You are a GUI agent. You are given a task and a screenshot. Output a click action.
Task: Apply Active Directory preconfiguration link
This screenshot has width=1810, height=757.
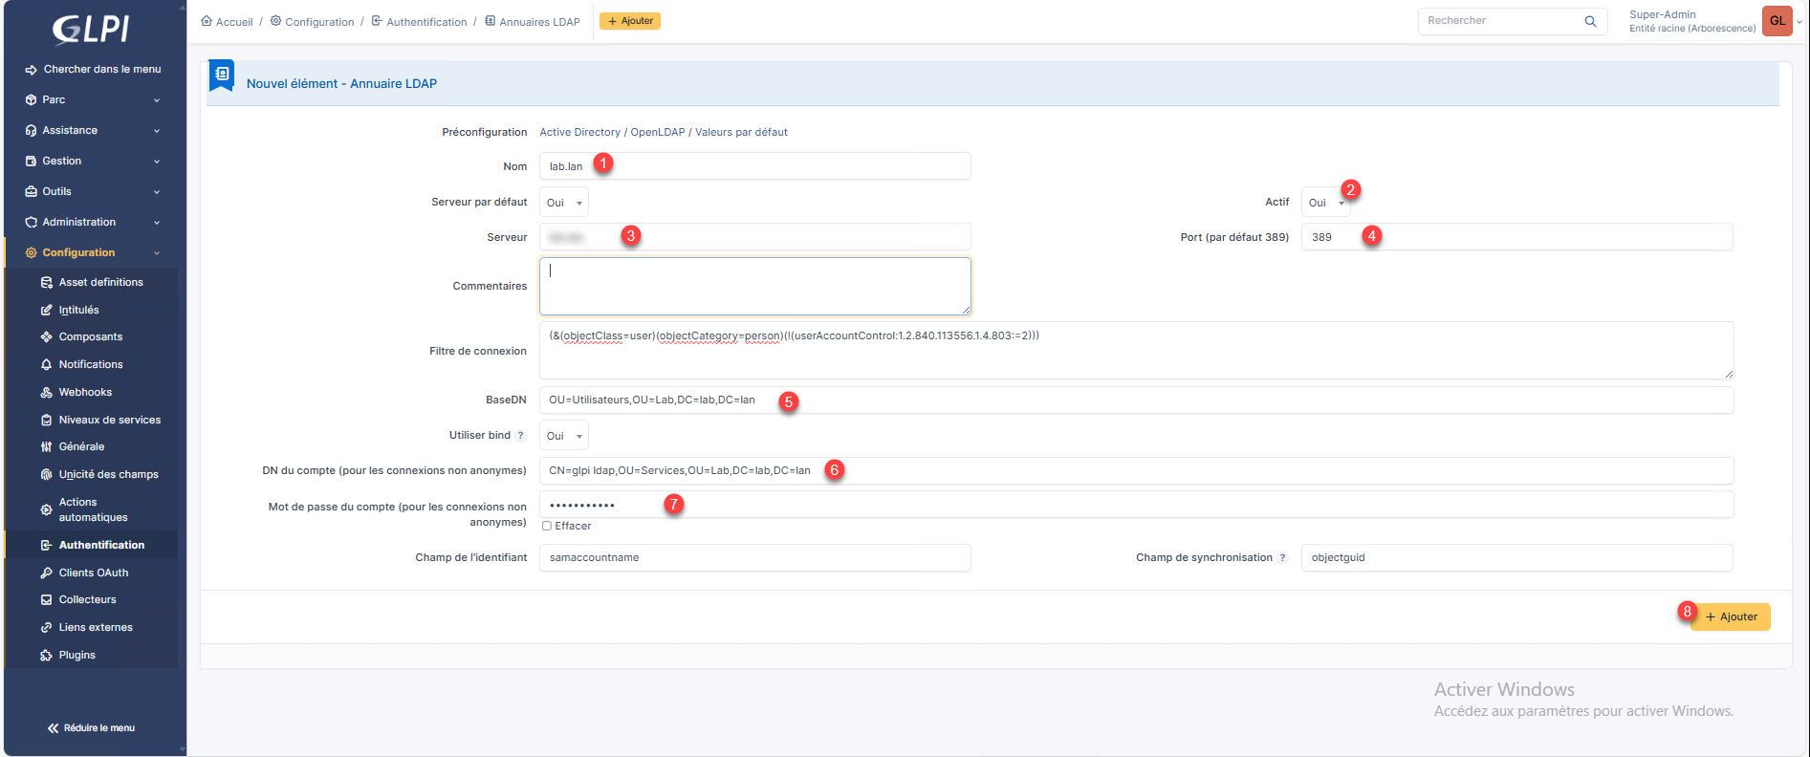pos(579,132)
